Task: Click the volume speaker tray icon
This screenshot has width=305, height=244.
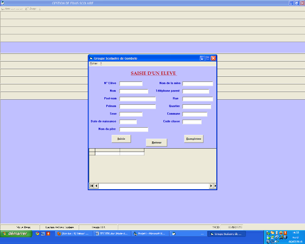Action: pos(277,242)
